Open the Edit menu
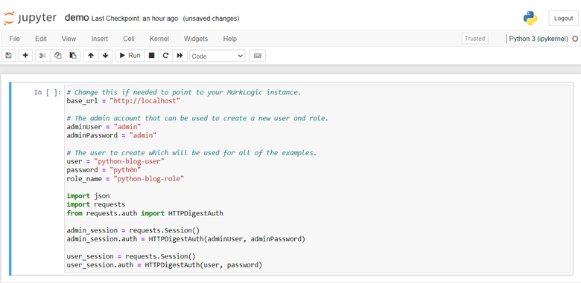The width and height of the screenshot is (581, 283). tap(41, 39)
